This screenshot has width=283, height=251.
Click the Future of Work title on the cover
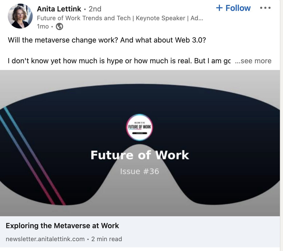pos(140,155)
